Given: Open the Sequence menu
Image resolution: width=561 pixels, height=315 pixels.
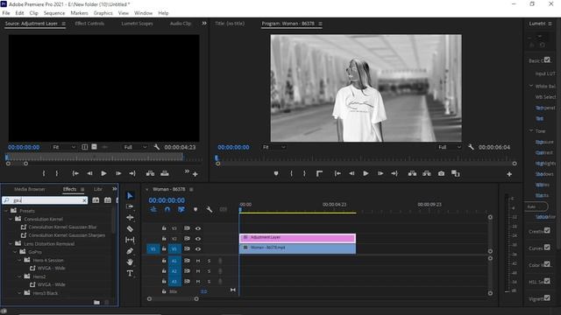Looking at the screenshot, I should click(54, 13).
